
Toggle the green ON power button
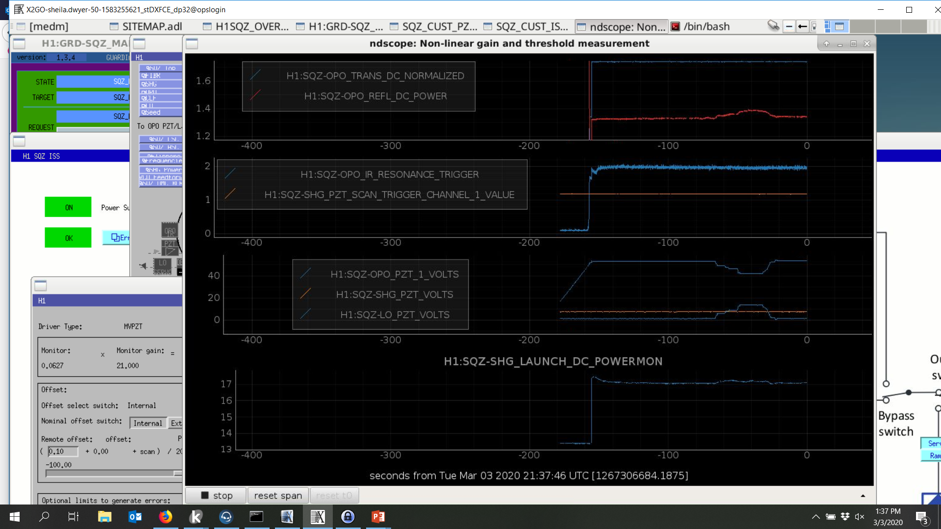click(x=68, y=207)
